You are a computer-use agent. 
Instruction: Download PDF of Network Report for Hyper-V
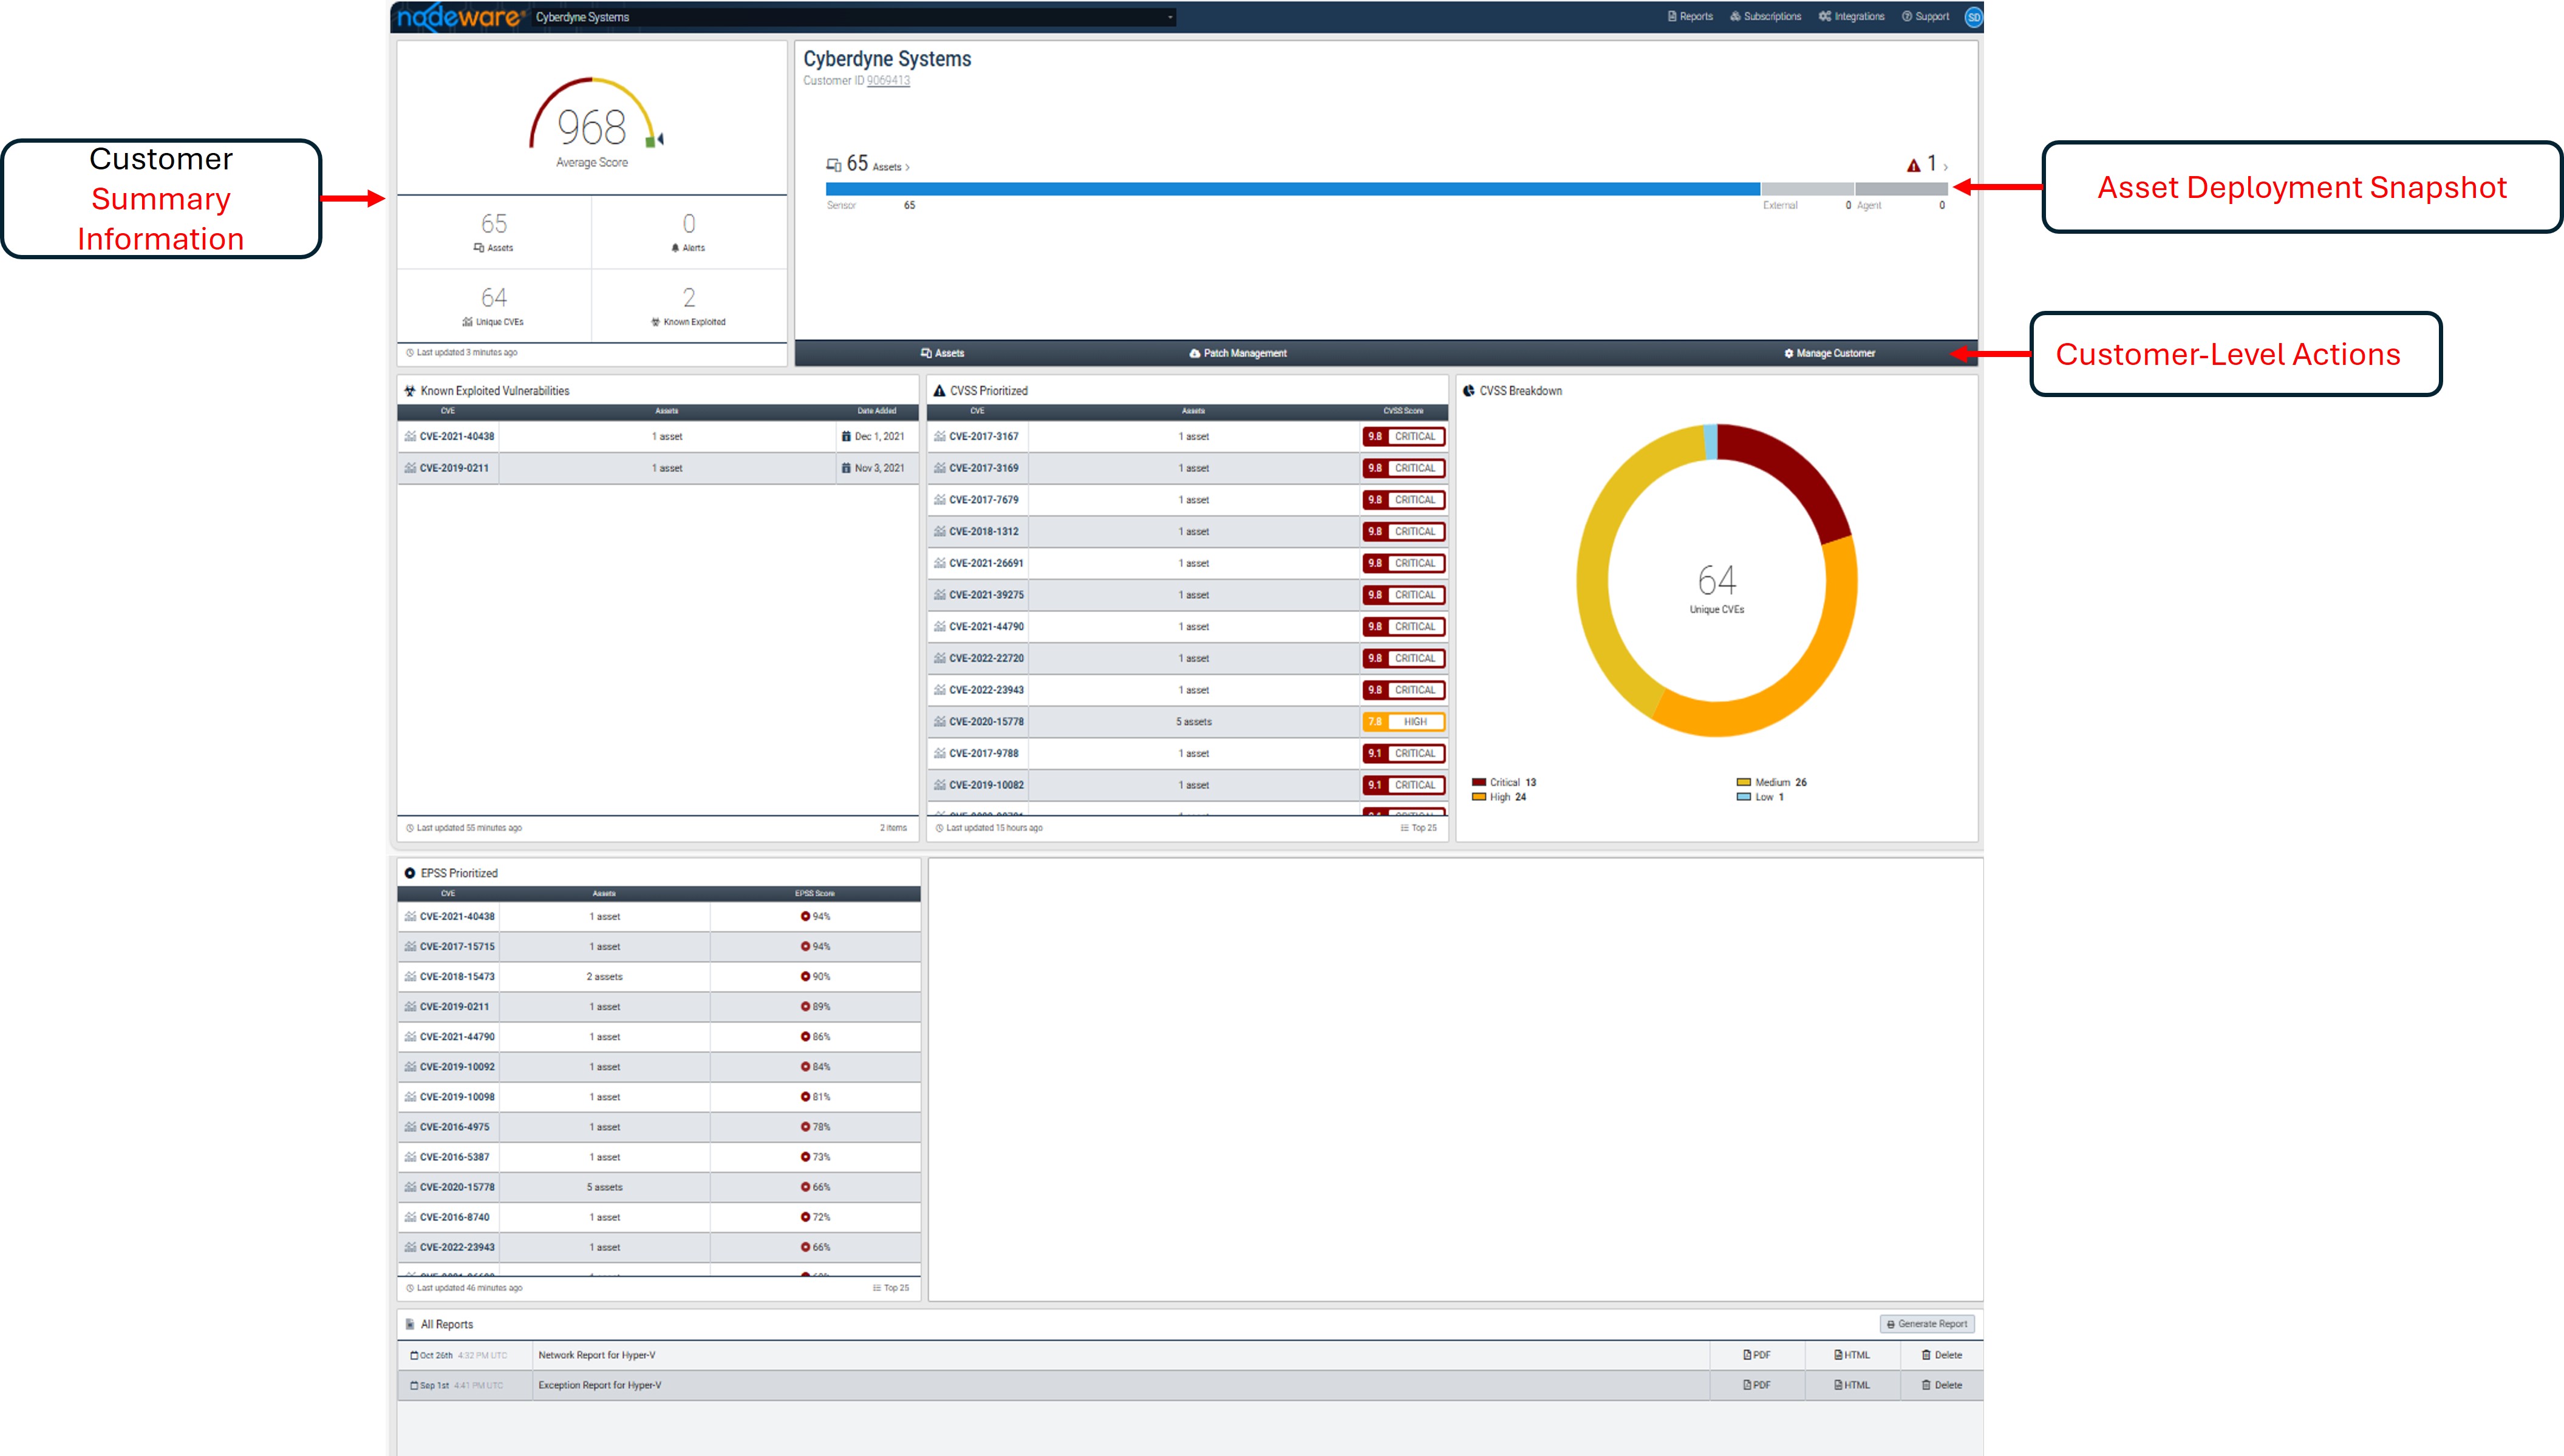tap(1756, 1355)
